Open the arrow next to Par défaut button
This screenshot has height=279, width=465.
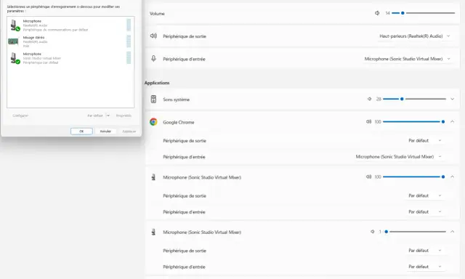tap(108, 116)
